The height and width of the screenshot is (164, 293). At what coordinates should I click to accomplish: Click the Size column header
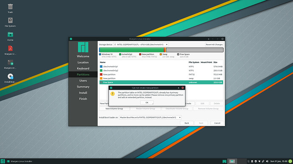coord(215,62)
